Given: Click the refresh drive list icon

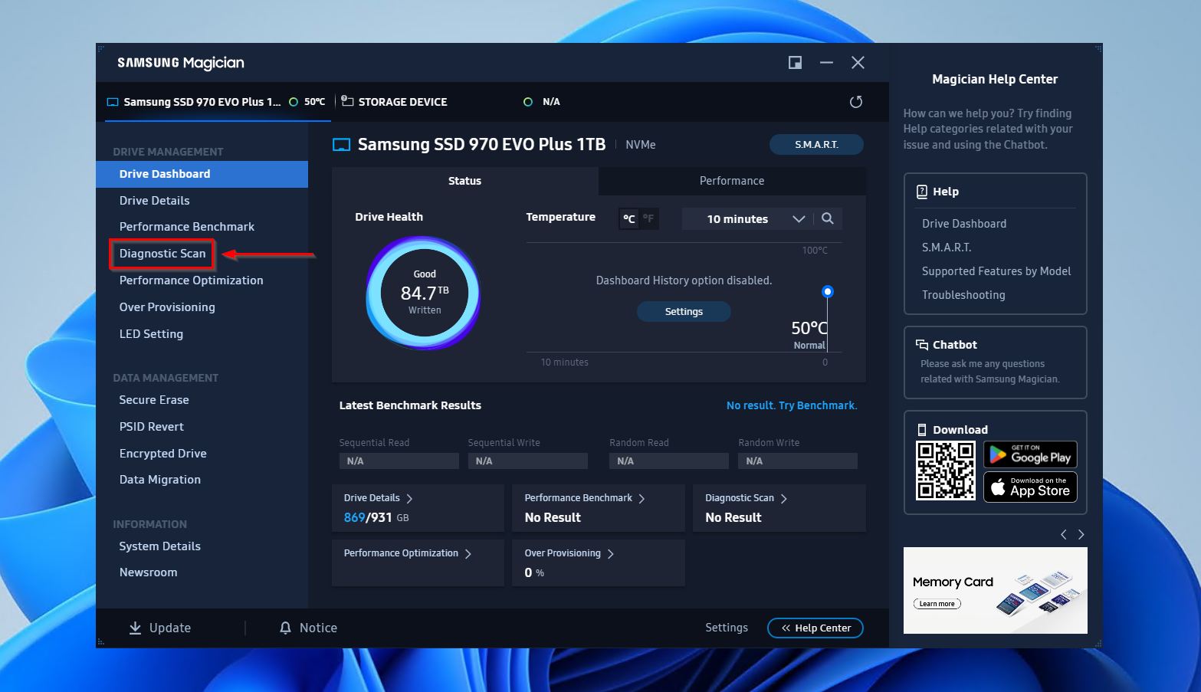Looking at the screenshot, I should 856,102.
